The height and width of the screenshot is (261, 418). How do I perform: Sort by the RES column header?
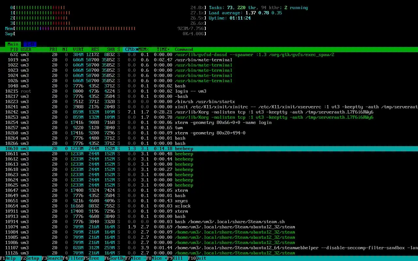tap(95, 49)
